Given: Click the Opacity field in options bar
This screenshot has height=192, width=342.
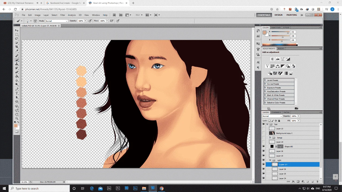Looking at the screenshot, I should (81, 21).
